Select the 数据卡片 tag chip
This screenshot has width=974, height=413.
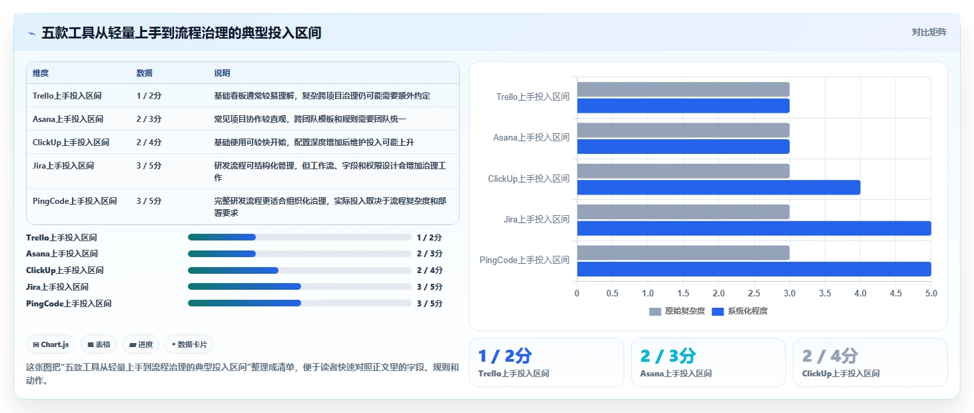click(x=189, y=344)
